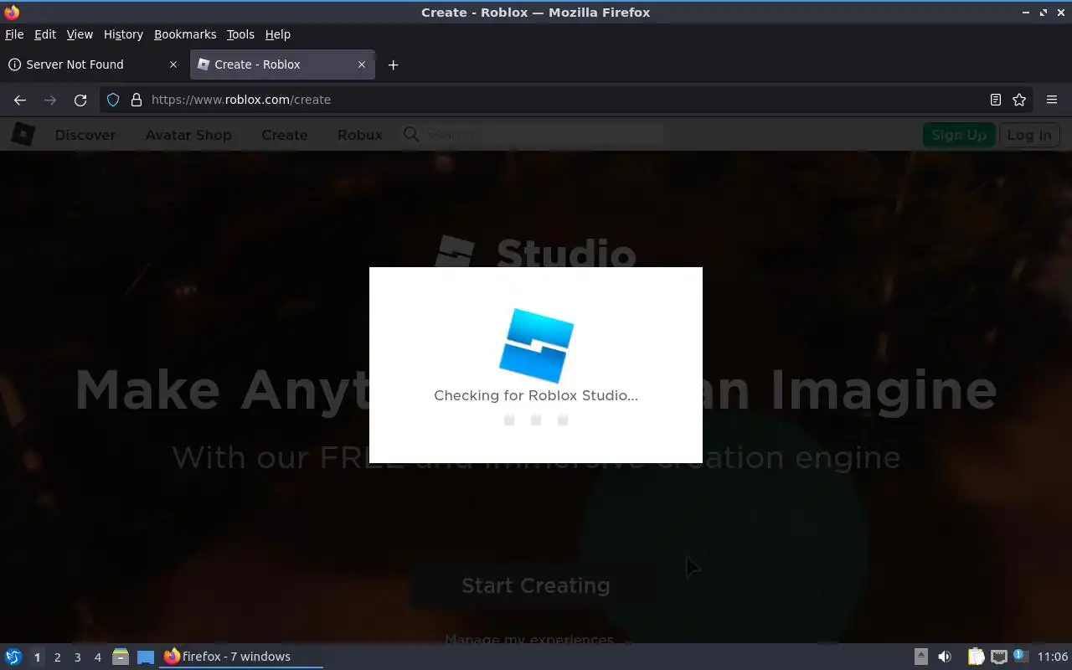
Task: Click the Roblox logo in site header
Action: click(23, 134)
